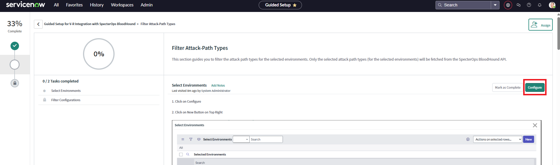The image size is (560, 165).
Task: Click the lock icon beside Filter Configurations
Action: [x=44, y=100]
